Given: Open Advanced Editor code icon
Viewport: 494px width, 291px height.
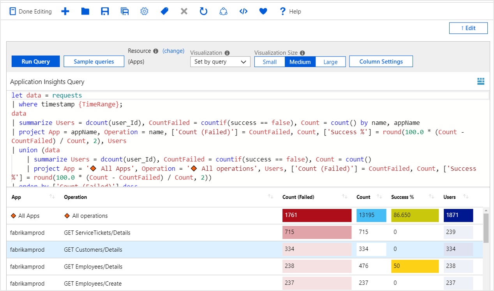Looking at the screenshot, I should [x=243, y=11].
